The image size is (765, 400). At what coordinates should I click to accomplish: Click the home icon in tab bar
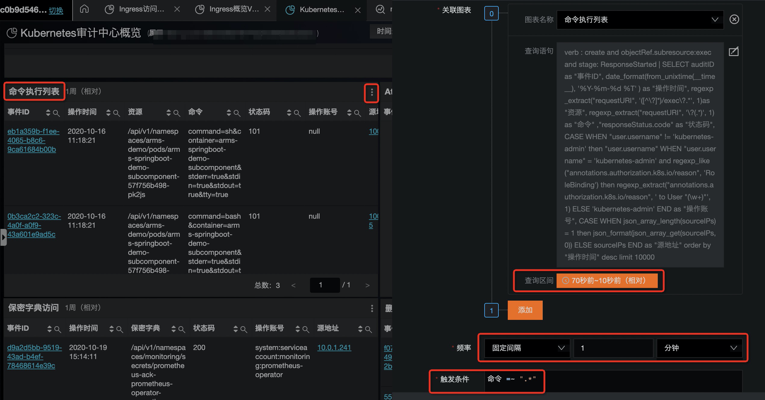coord(84,9)
